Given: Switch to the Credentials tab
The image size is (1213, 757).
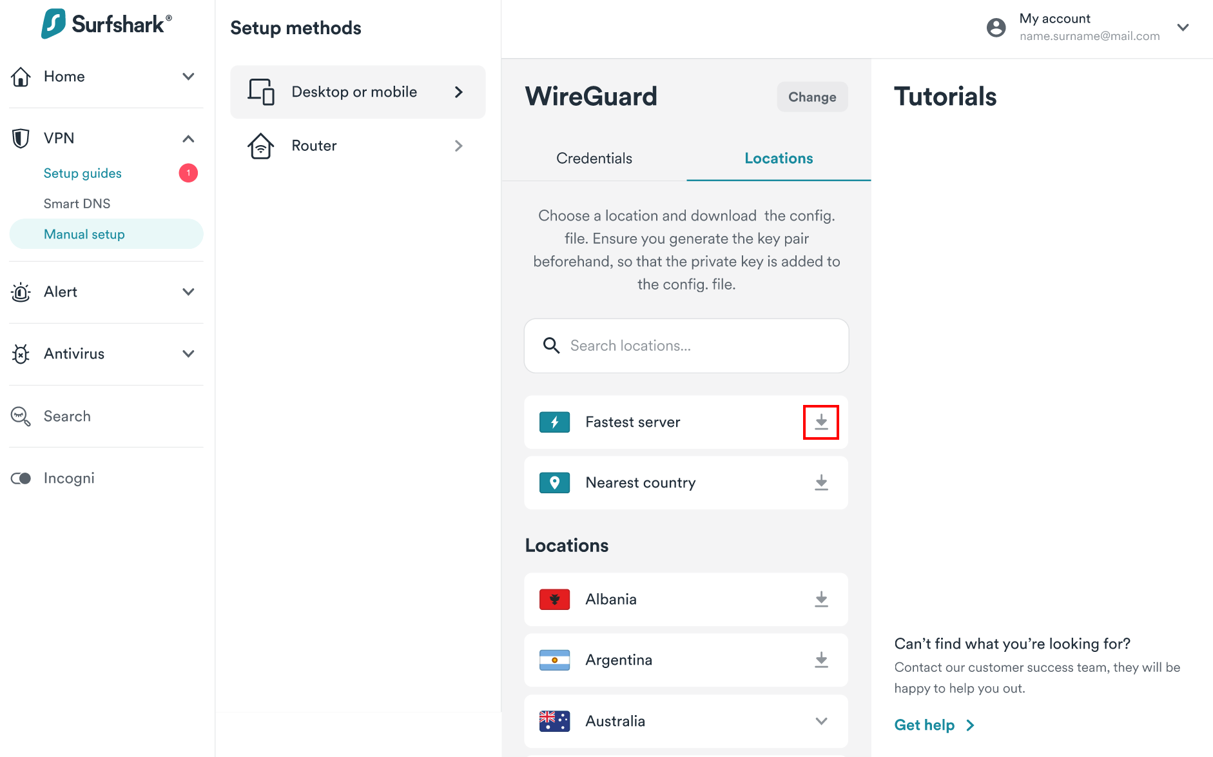Looking at the screenshot, I should (594, 158).
